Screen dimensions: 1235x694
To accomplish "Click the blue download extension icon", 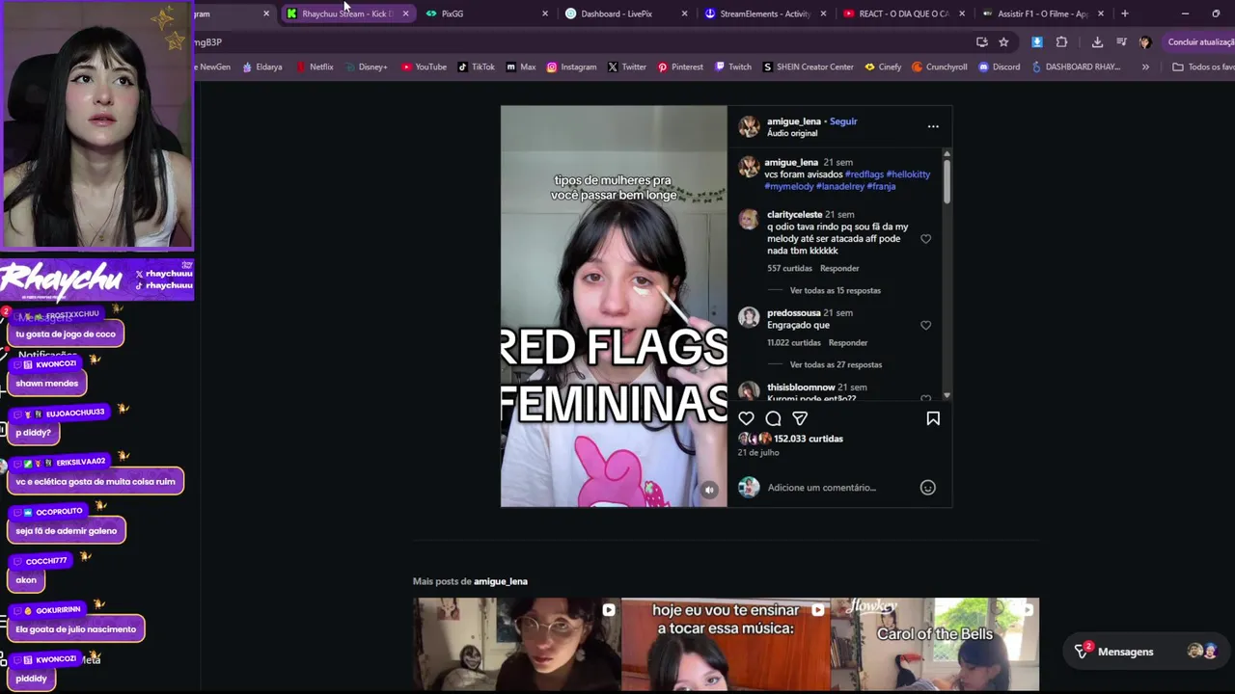I will tap(1037, 42).
